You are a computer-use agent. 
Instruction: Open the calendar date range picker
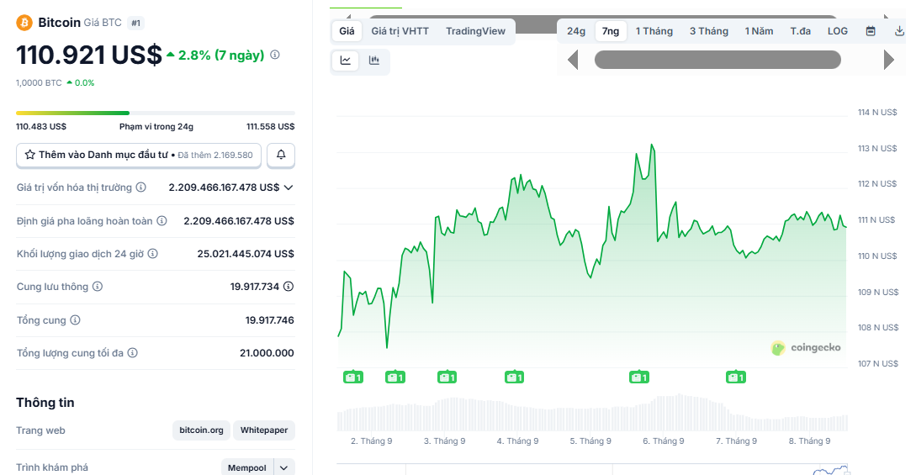871,31
